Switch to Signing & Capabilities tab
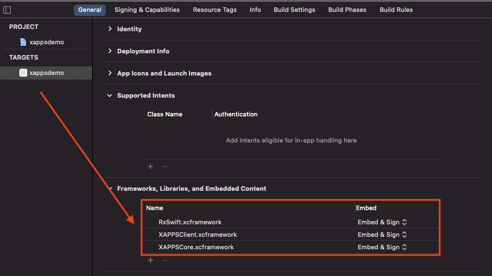Screen dimensions: 492x276 (147, 10)
